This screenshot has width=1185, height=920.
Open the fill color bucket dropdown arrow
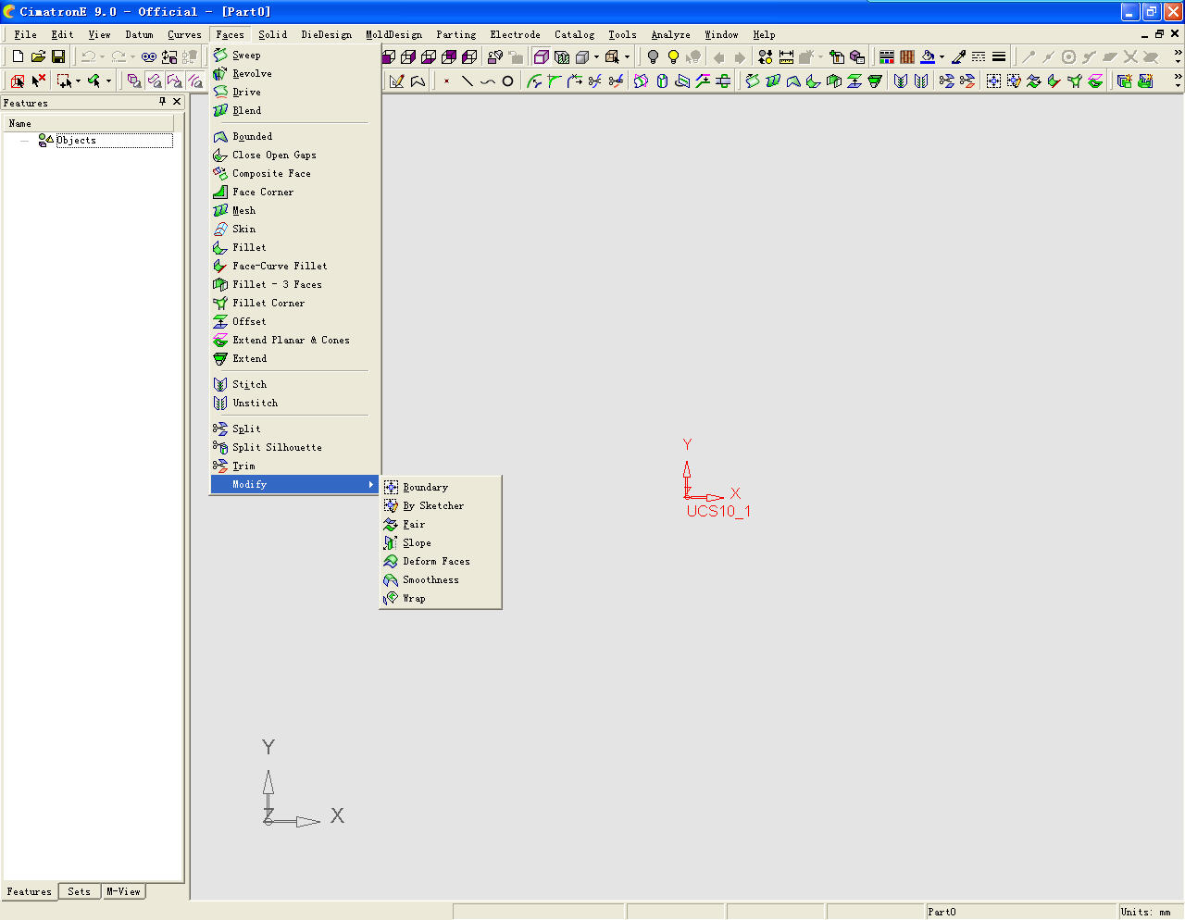point(942,56)
